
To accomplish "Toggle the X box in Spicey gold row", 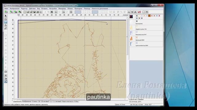I will pyautogui.click(x=137, y=38).
